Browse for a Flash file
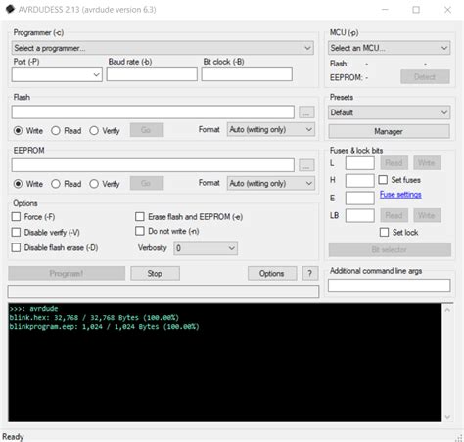 point(306,112)
